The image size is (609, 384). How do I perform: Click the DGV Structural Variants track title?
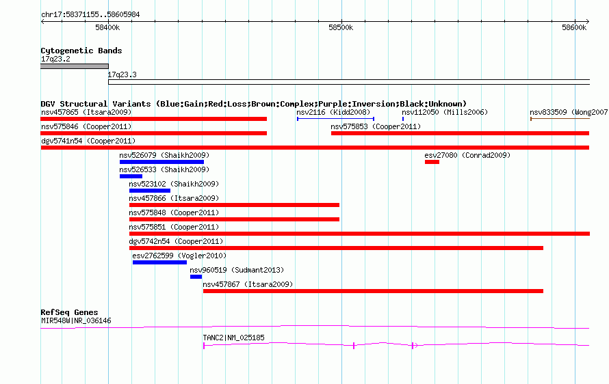tap(254, 104)
